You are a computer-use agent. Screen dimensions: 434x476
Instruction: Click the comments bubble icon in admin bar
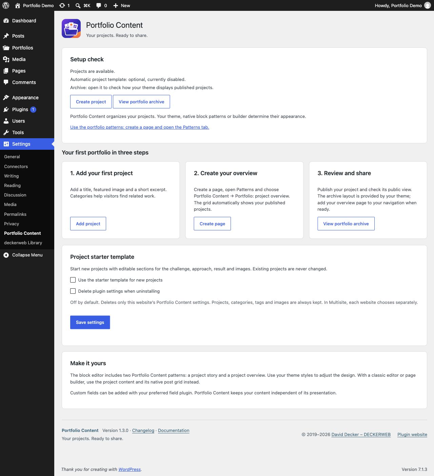click(99, 5)
